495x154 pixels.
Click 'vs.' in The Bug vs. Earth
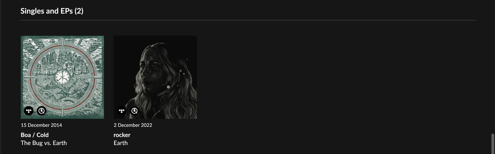click(48, 143)
